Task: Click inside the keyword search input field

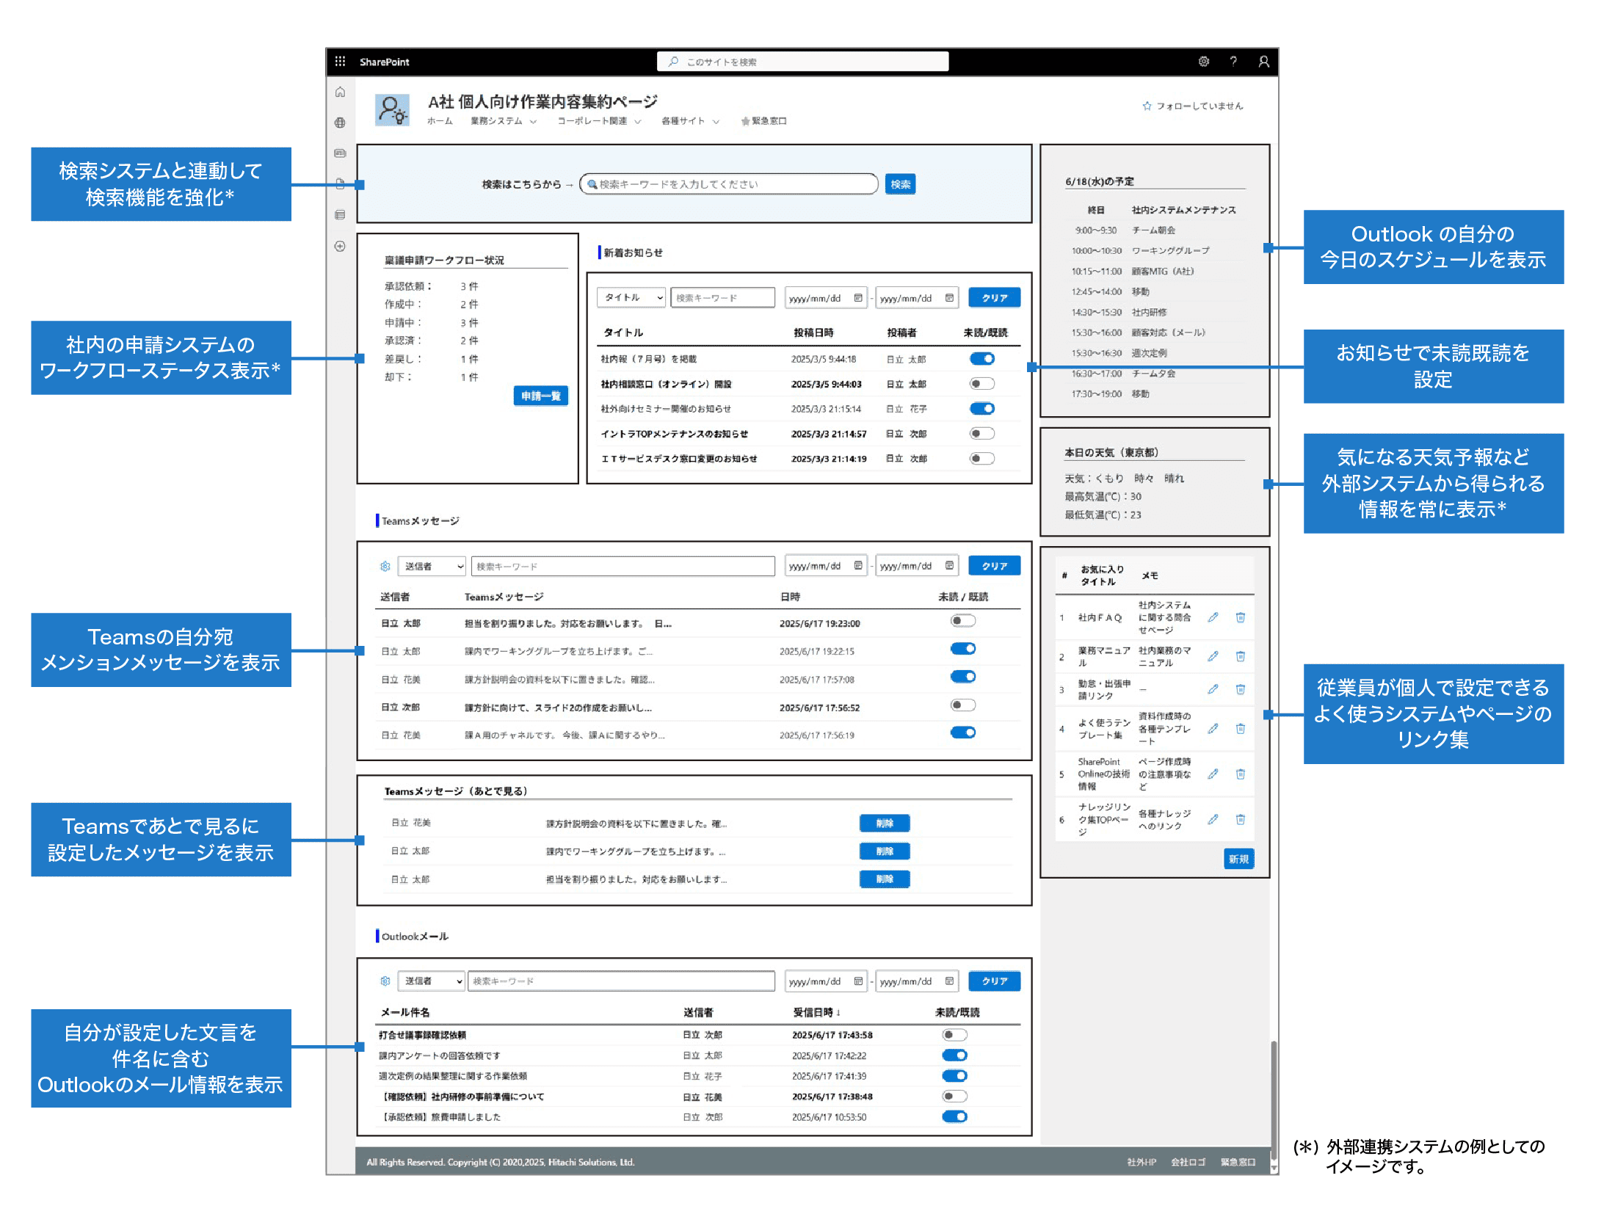Action: point(729,183)
